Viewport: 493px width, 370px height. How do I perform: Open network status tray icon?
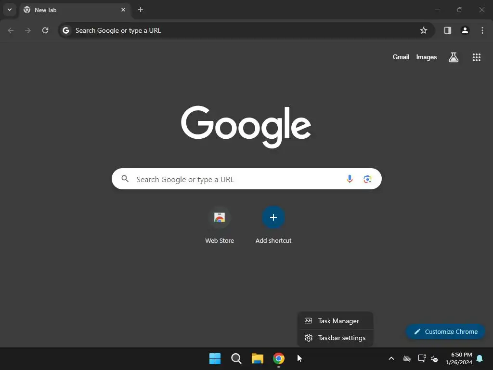point(422,358)
